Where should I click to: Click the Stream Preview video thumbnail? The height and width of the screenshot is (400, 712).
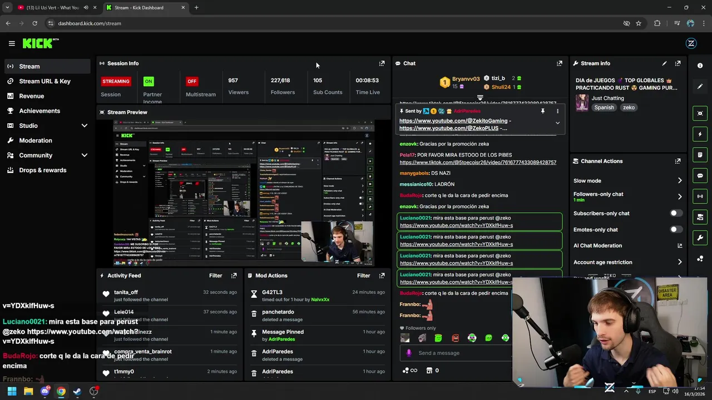[x=244, y=193]
